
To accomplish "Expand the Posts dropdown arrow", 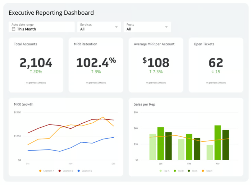I will [166, 27].
